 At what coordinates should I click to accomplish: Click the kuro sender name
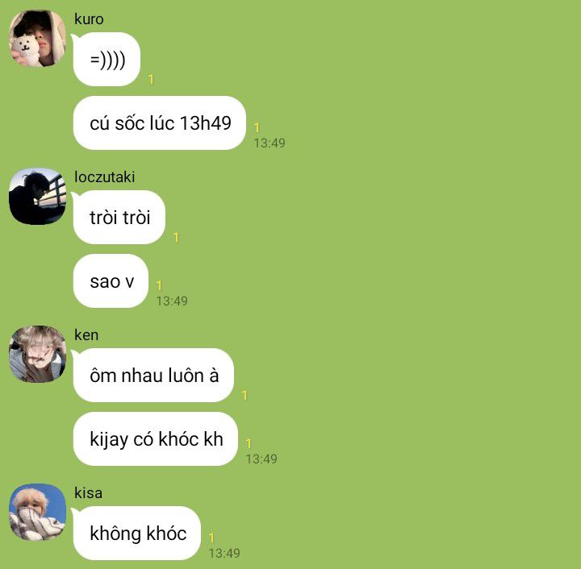[x=89, y=19]
